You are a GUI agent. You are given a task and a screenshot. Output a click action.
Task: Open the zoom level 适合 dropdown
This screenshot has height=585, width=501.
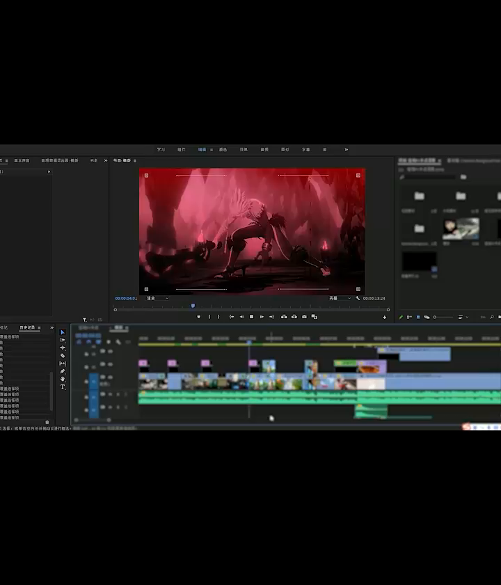(x=157, y=298)
